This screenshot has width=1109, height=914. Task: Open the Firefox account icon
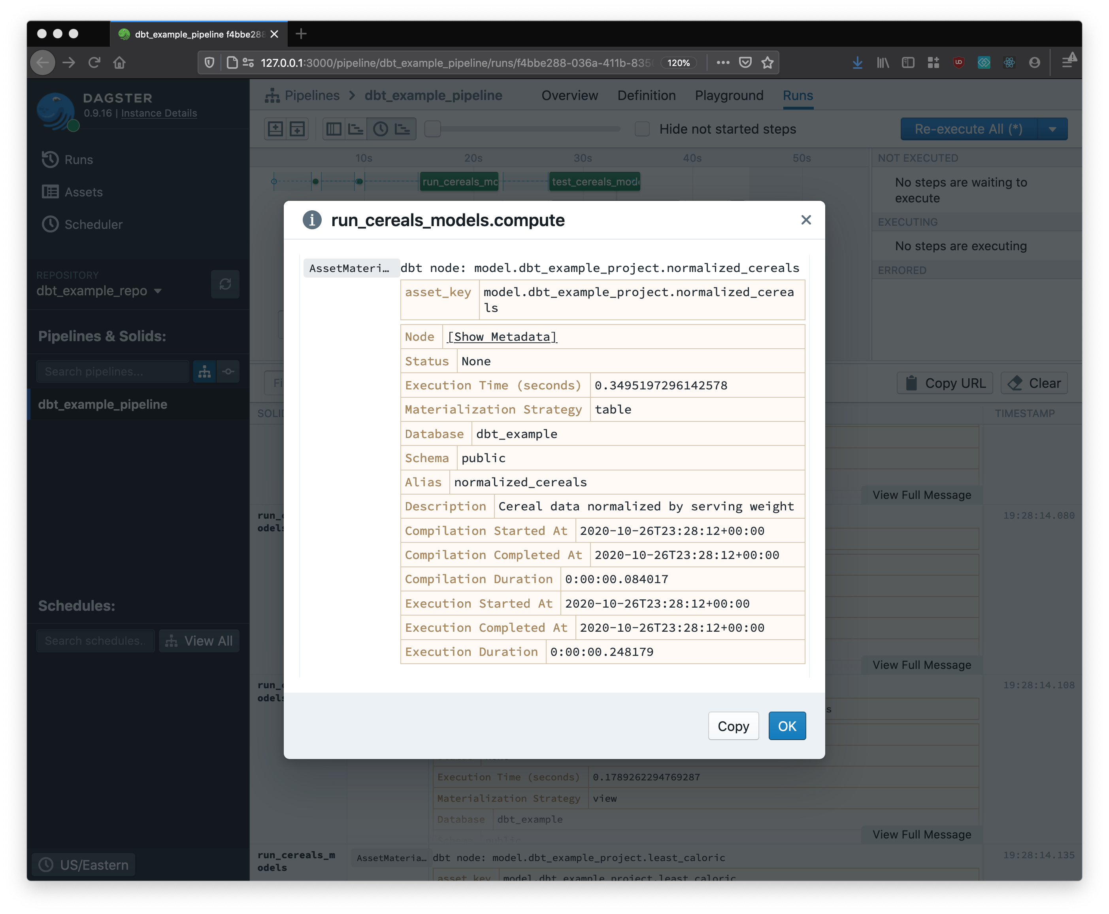click(x=1034, y=62)
